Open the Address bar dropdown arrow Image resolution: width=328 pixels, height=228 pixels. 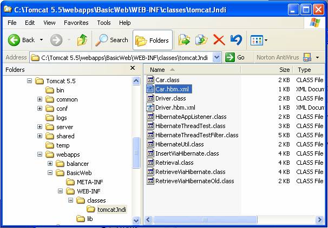[x=217, y=57]
